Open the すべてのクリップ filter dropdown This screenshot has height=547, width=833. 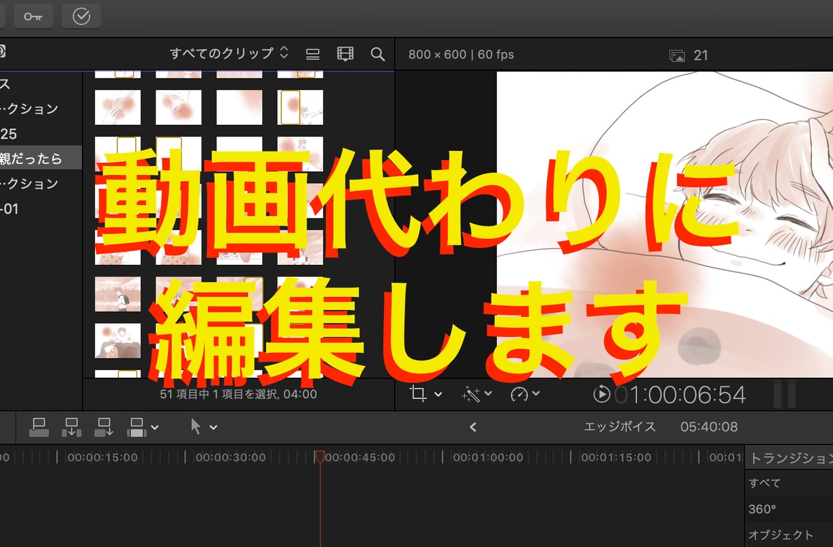point(229,53)
